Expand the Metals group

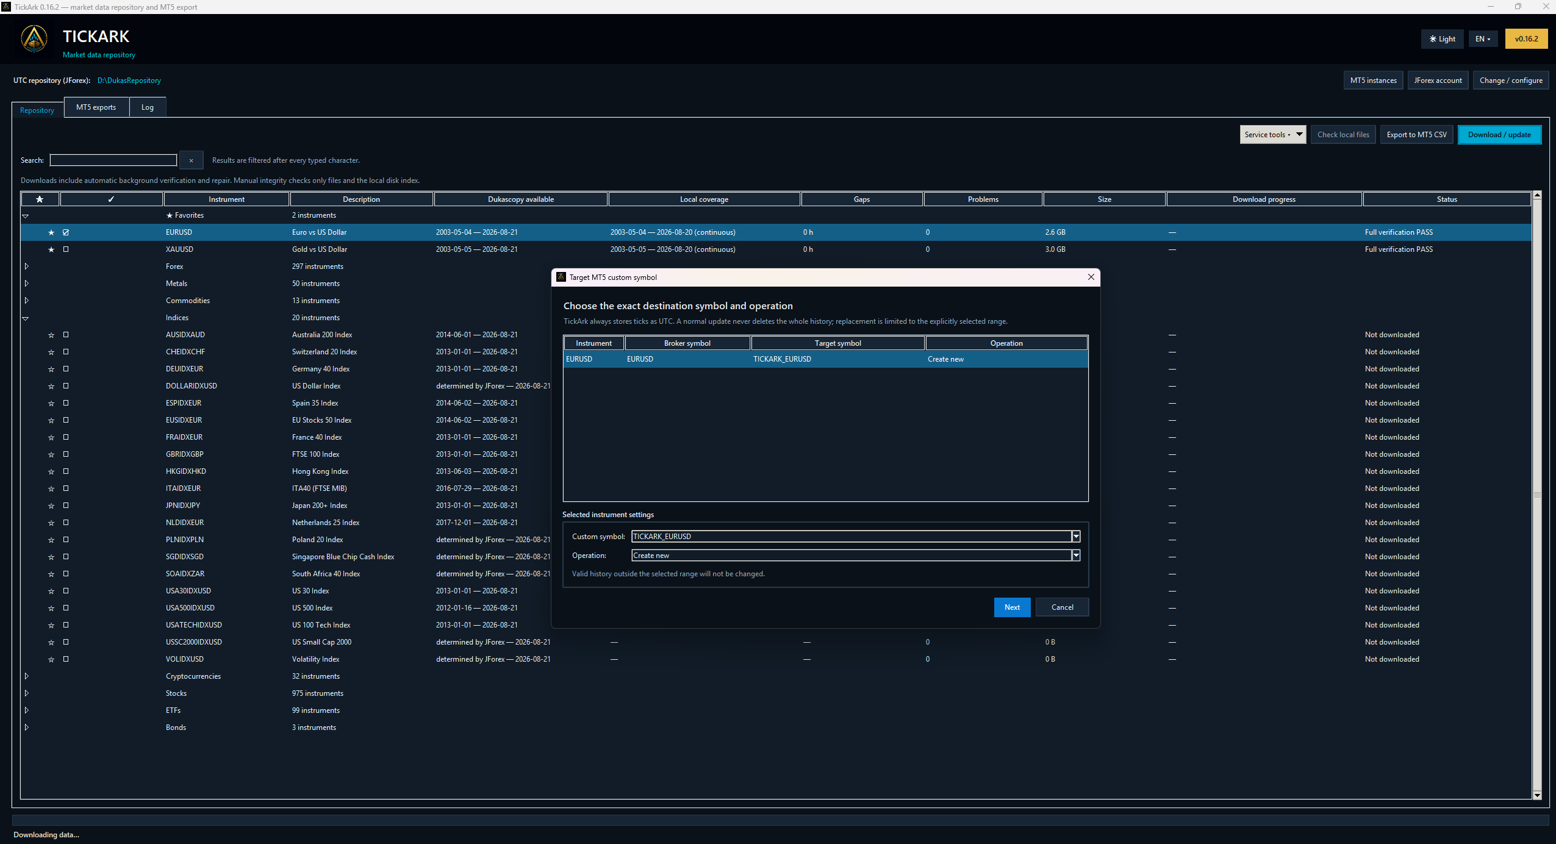(x=26, y=284)
